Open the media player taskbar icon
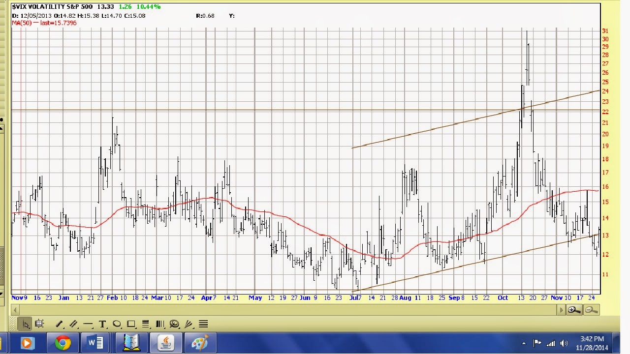This screenshot has width=630, height=354. (27, 343)
